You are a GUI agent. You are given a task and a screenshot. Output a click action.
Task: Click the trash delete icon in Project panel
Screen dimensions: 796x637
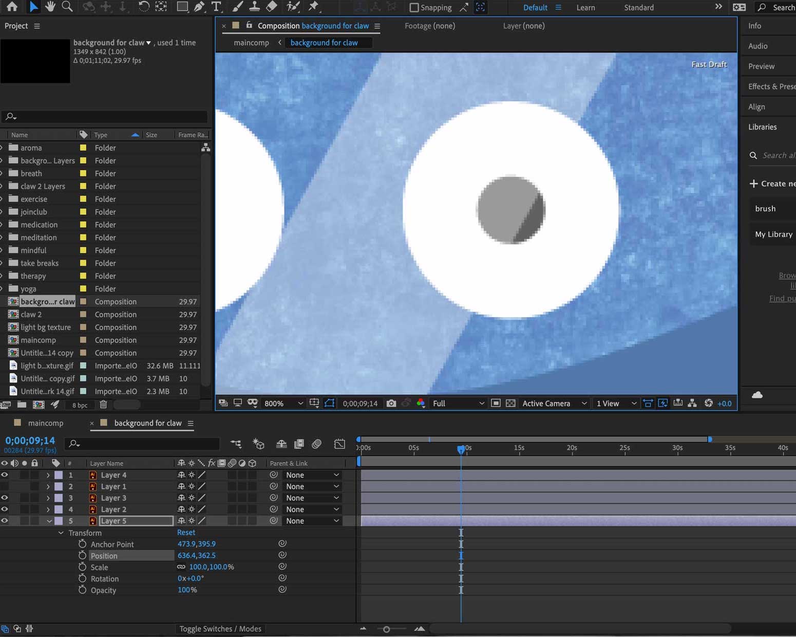point(103,405)
